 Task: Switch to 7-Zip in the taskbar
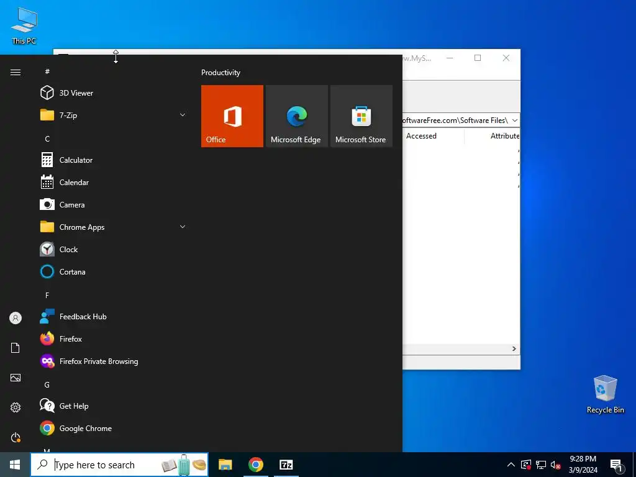coord(286,465)
